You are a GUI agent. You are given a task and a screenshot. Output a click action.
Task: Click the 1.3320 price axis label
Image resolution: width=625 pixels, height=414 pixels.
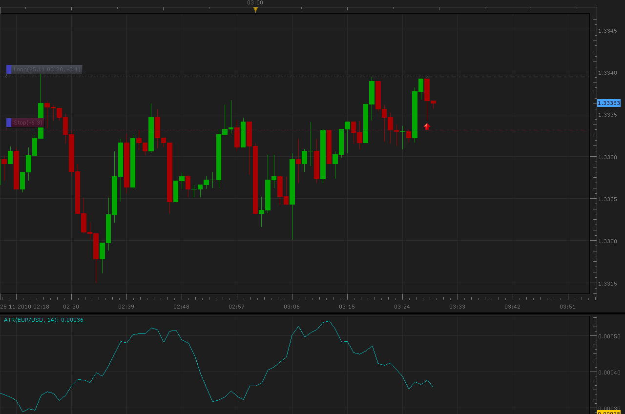(x=607, y=241)
